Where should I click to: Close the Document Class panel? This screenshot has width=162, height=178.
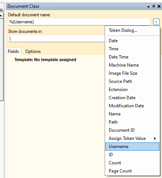pos(159,6)
